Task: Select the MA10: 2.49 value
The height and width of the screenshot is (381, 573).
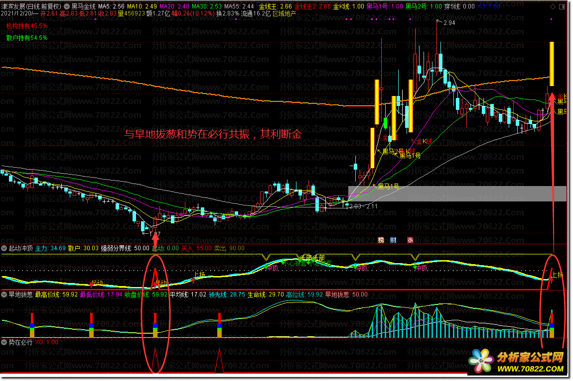Action: (x=142, y=6)
